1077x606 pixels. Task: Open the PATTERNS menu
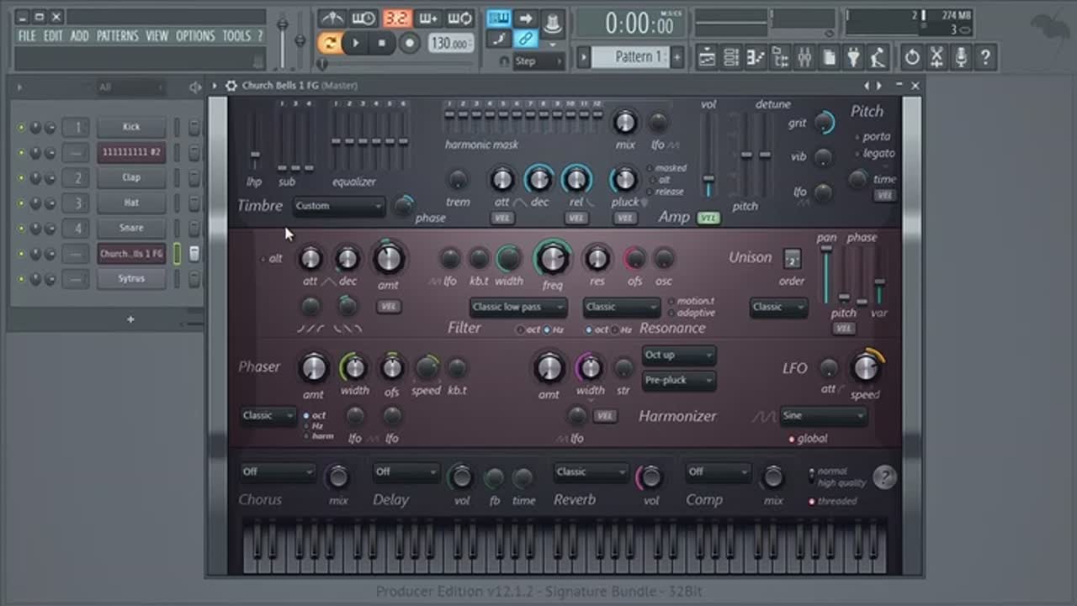117,36
